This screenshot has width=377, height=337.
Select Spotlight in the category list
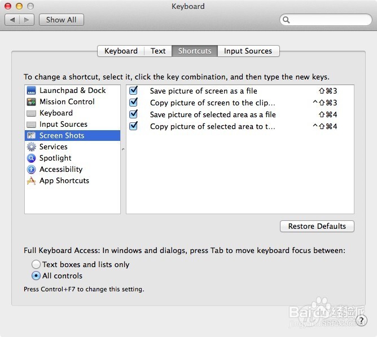click(72, 158)
